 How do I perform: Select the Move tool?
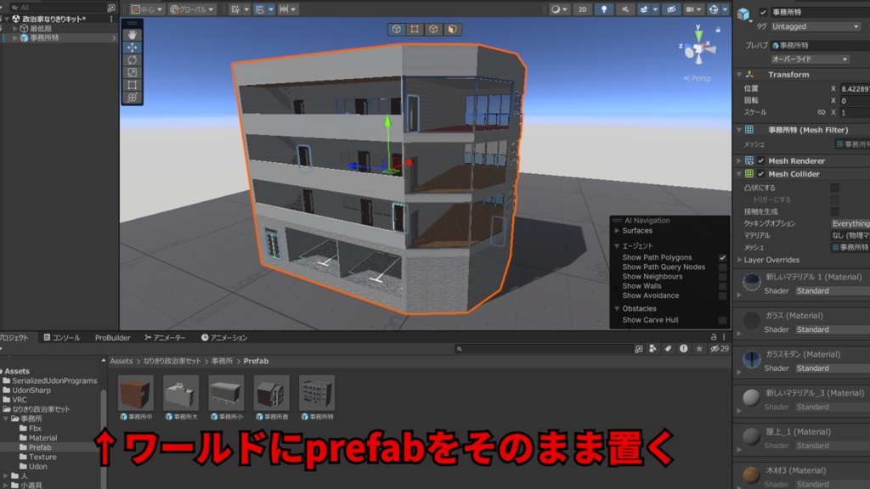pos(132,48)
